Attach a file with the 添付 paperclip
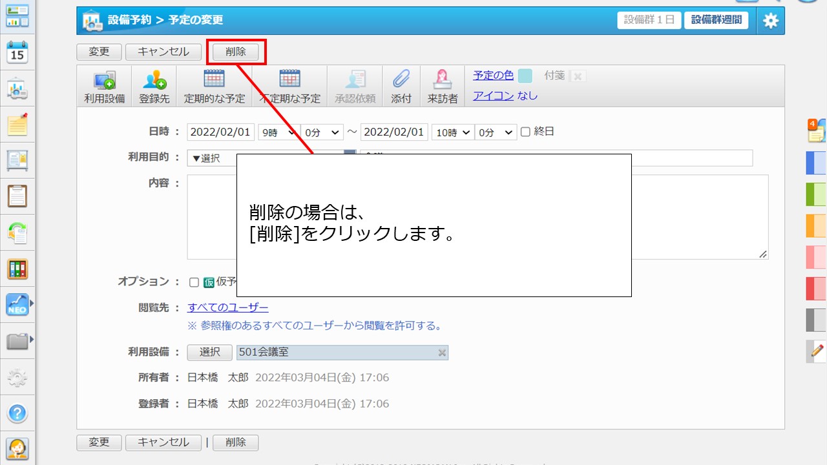The height and width of the screenshot is (465, 827). click(401, 86)
